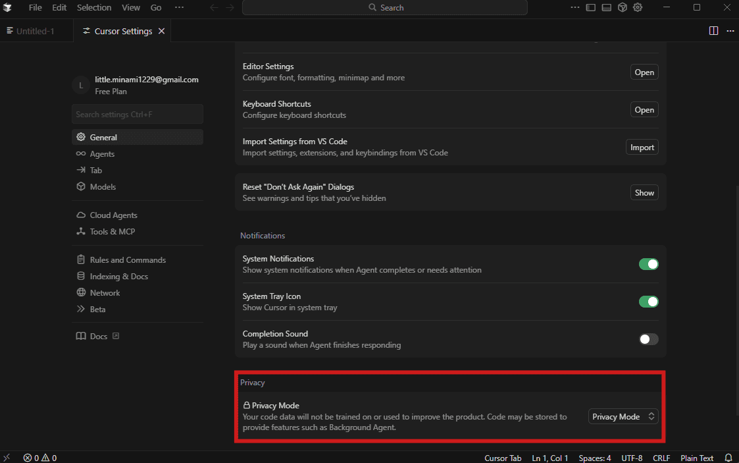Close the Cursor Settings tab
Screen dimensions: 739x463
click(x=162, y=31)
